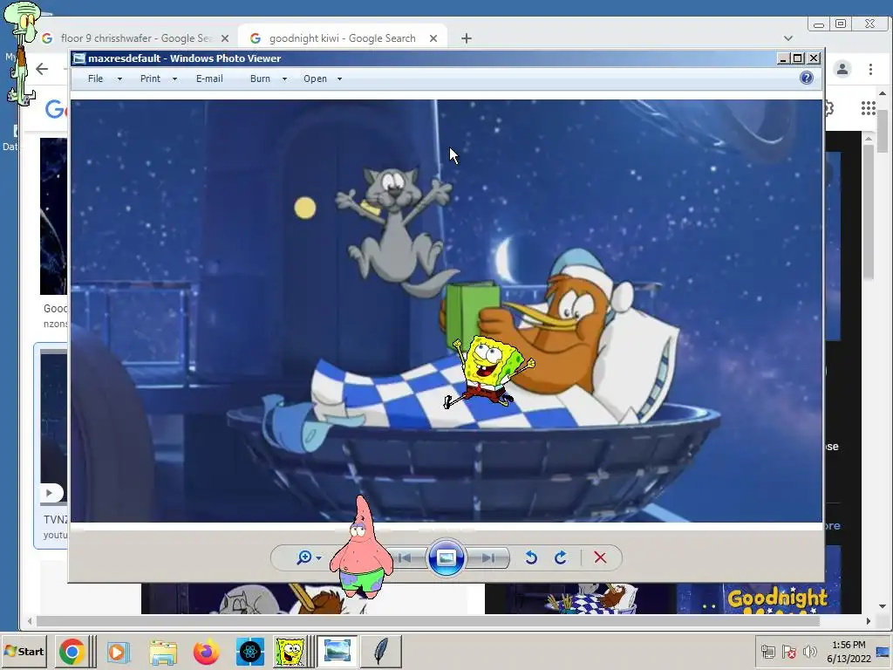The image size is (893, 670).
Task: Close the goodnight kiwi tab
Action: click(x=433, y=38)
